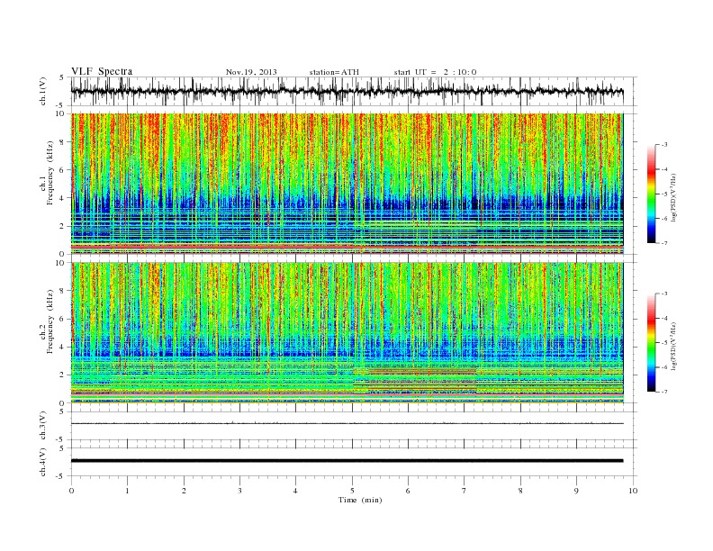Screen dimensions: 713x551
Task: Click the 'station=ATH' label
Action: [x=334, y=72]
